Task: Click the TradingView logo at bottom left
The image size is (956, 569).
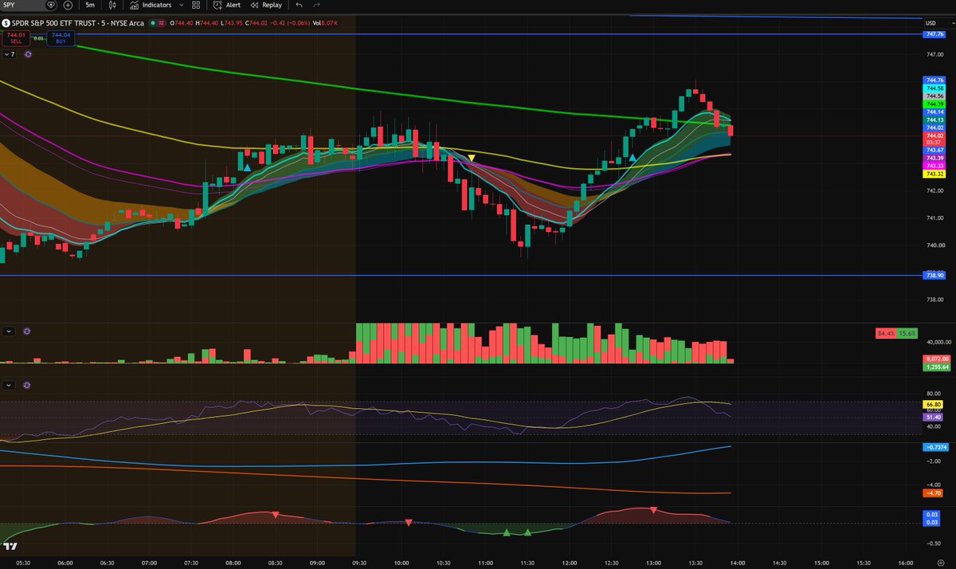Action: click(x=10, y=546)
